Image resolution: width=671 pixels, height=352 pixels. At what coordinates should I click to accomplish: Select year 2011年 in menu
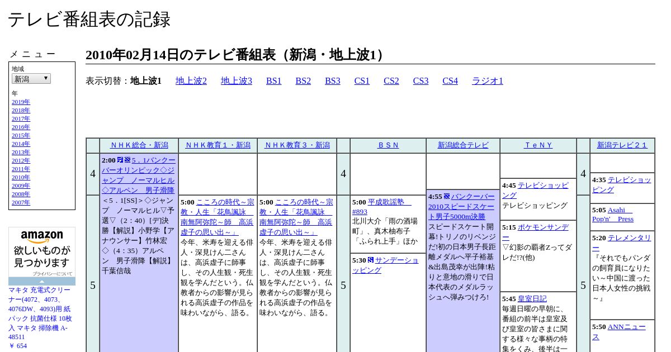(21, 169)
